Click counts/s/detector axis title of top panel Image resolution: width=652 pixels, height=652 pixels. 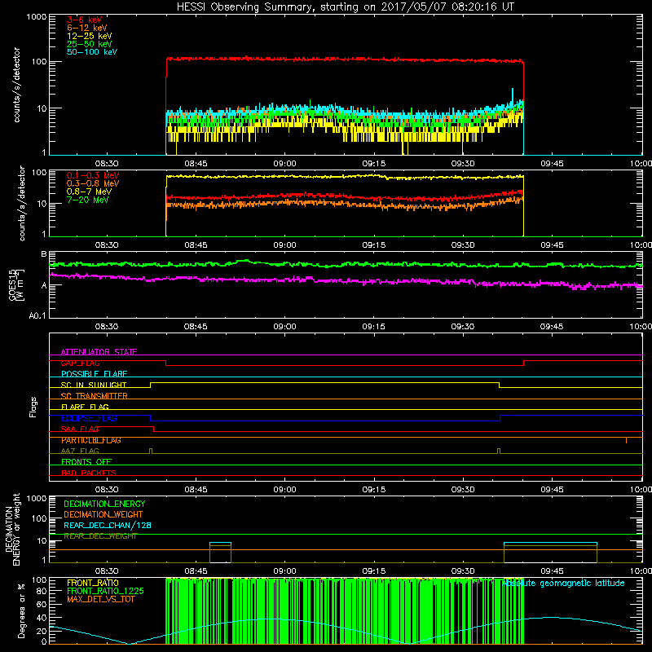click(x=16, y=85)
